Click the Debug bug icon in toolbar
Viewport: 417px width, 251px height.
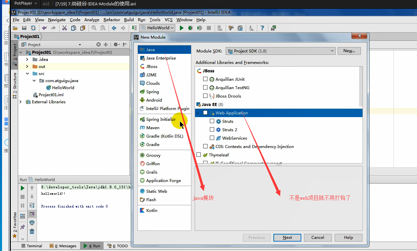point(190,28)
